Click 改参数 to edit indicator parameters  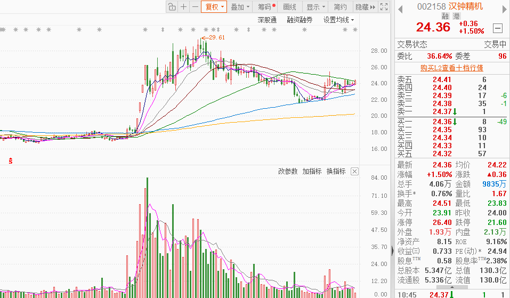point(288,172)
